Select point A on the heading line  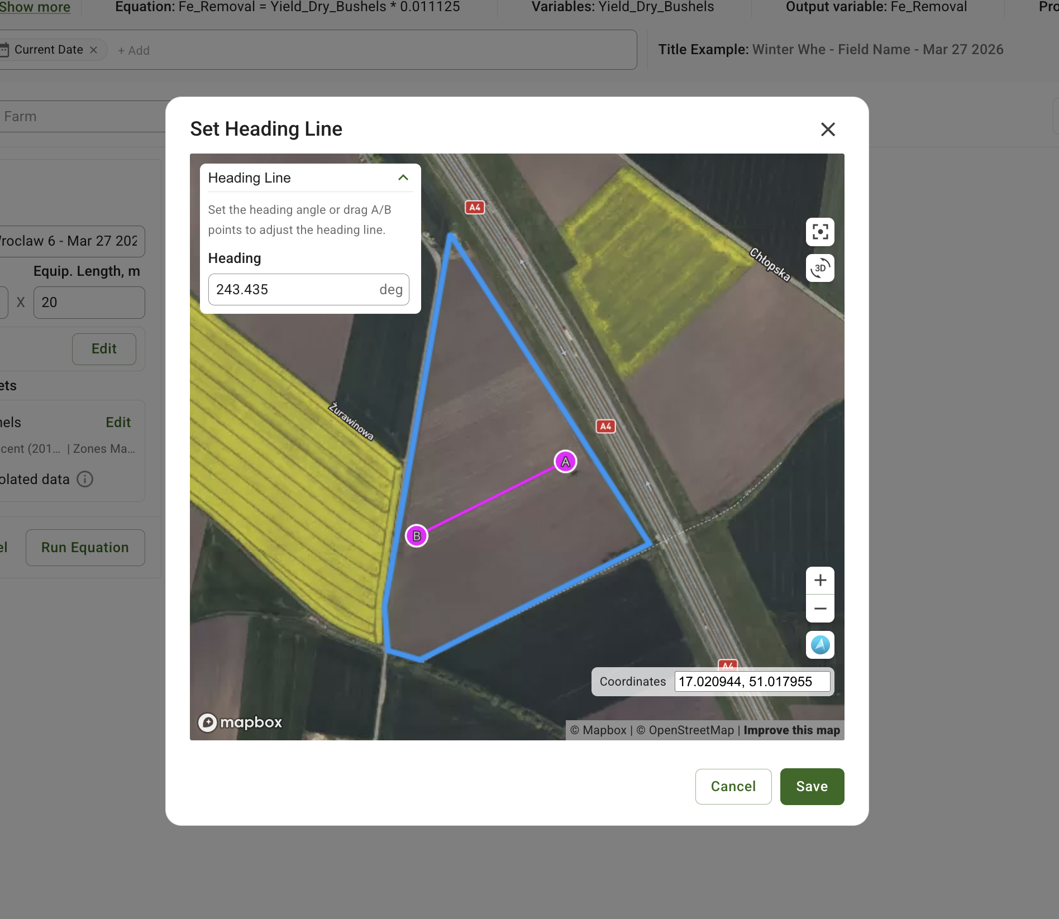pyautogui.click(x=565, y=461)
